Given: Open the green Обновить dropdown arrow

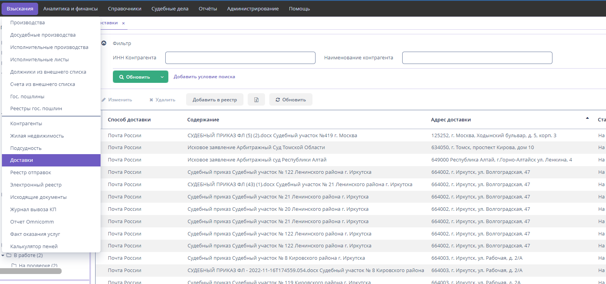Looking at the screenshot, I should 162,77.
